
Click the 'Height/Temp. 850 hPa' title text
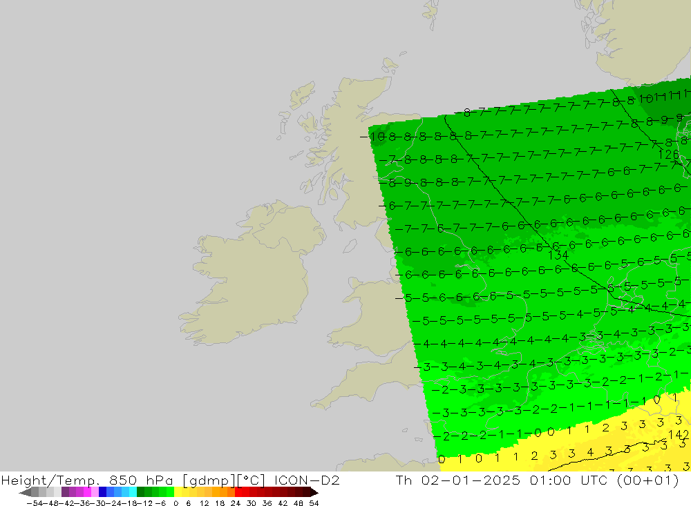[x=87, y=480]
